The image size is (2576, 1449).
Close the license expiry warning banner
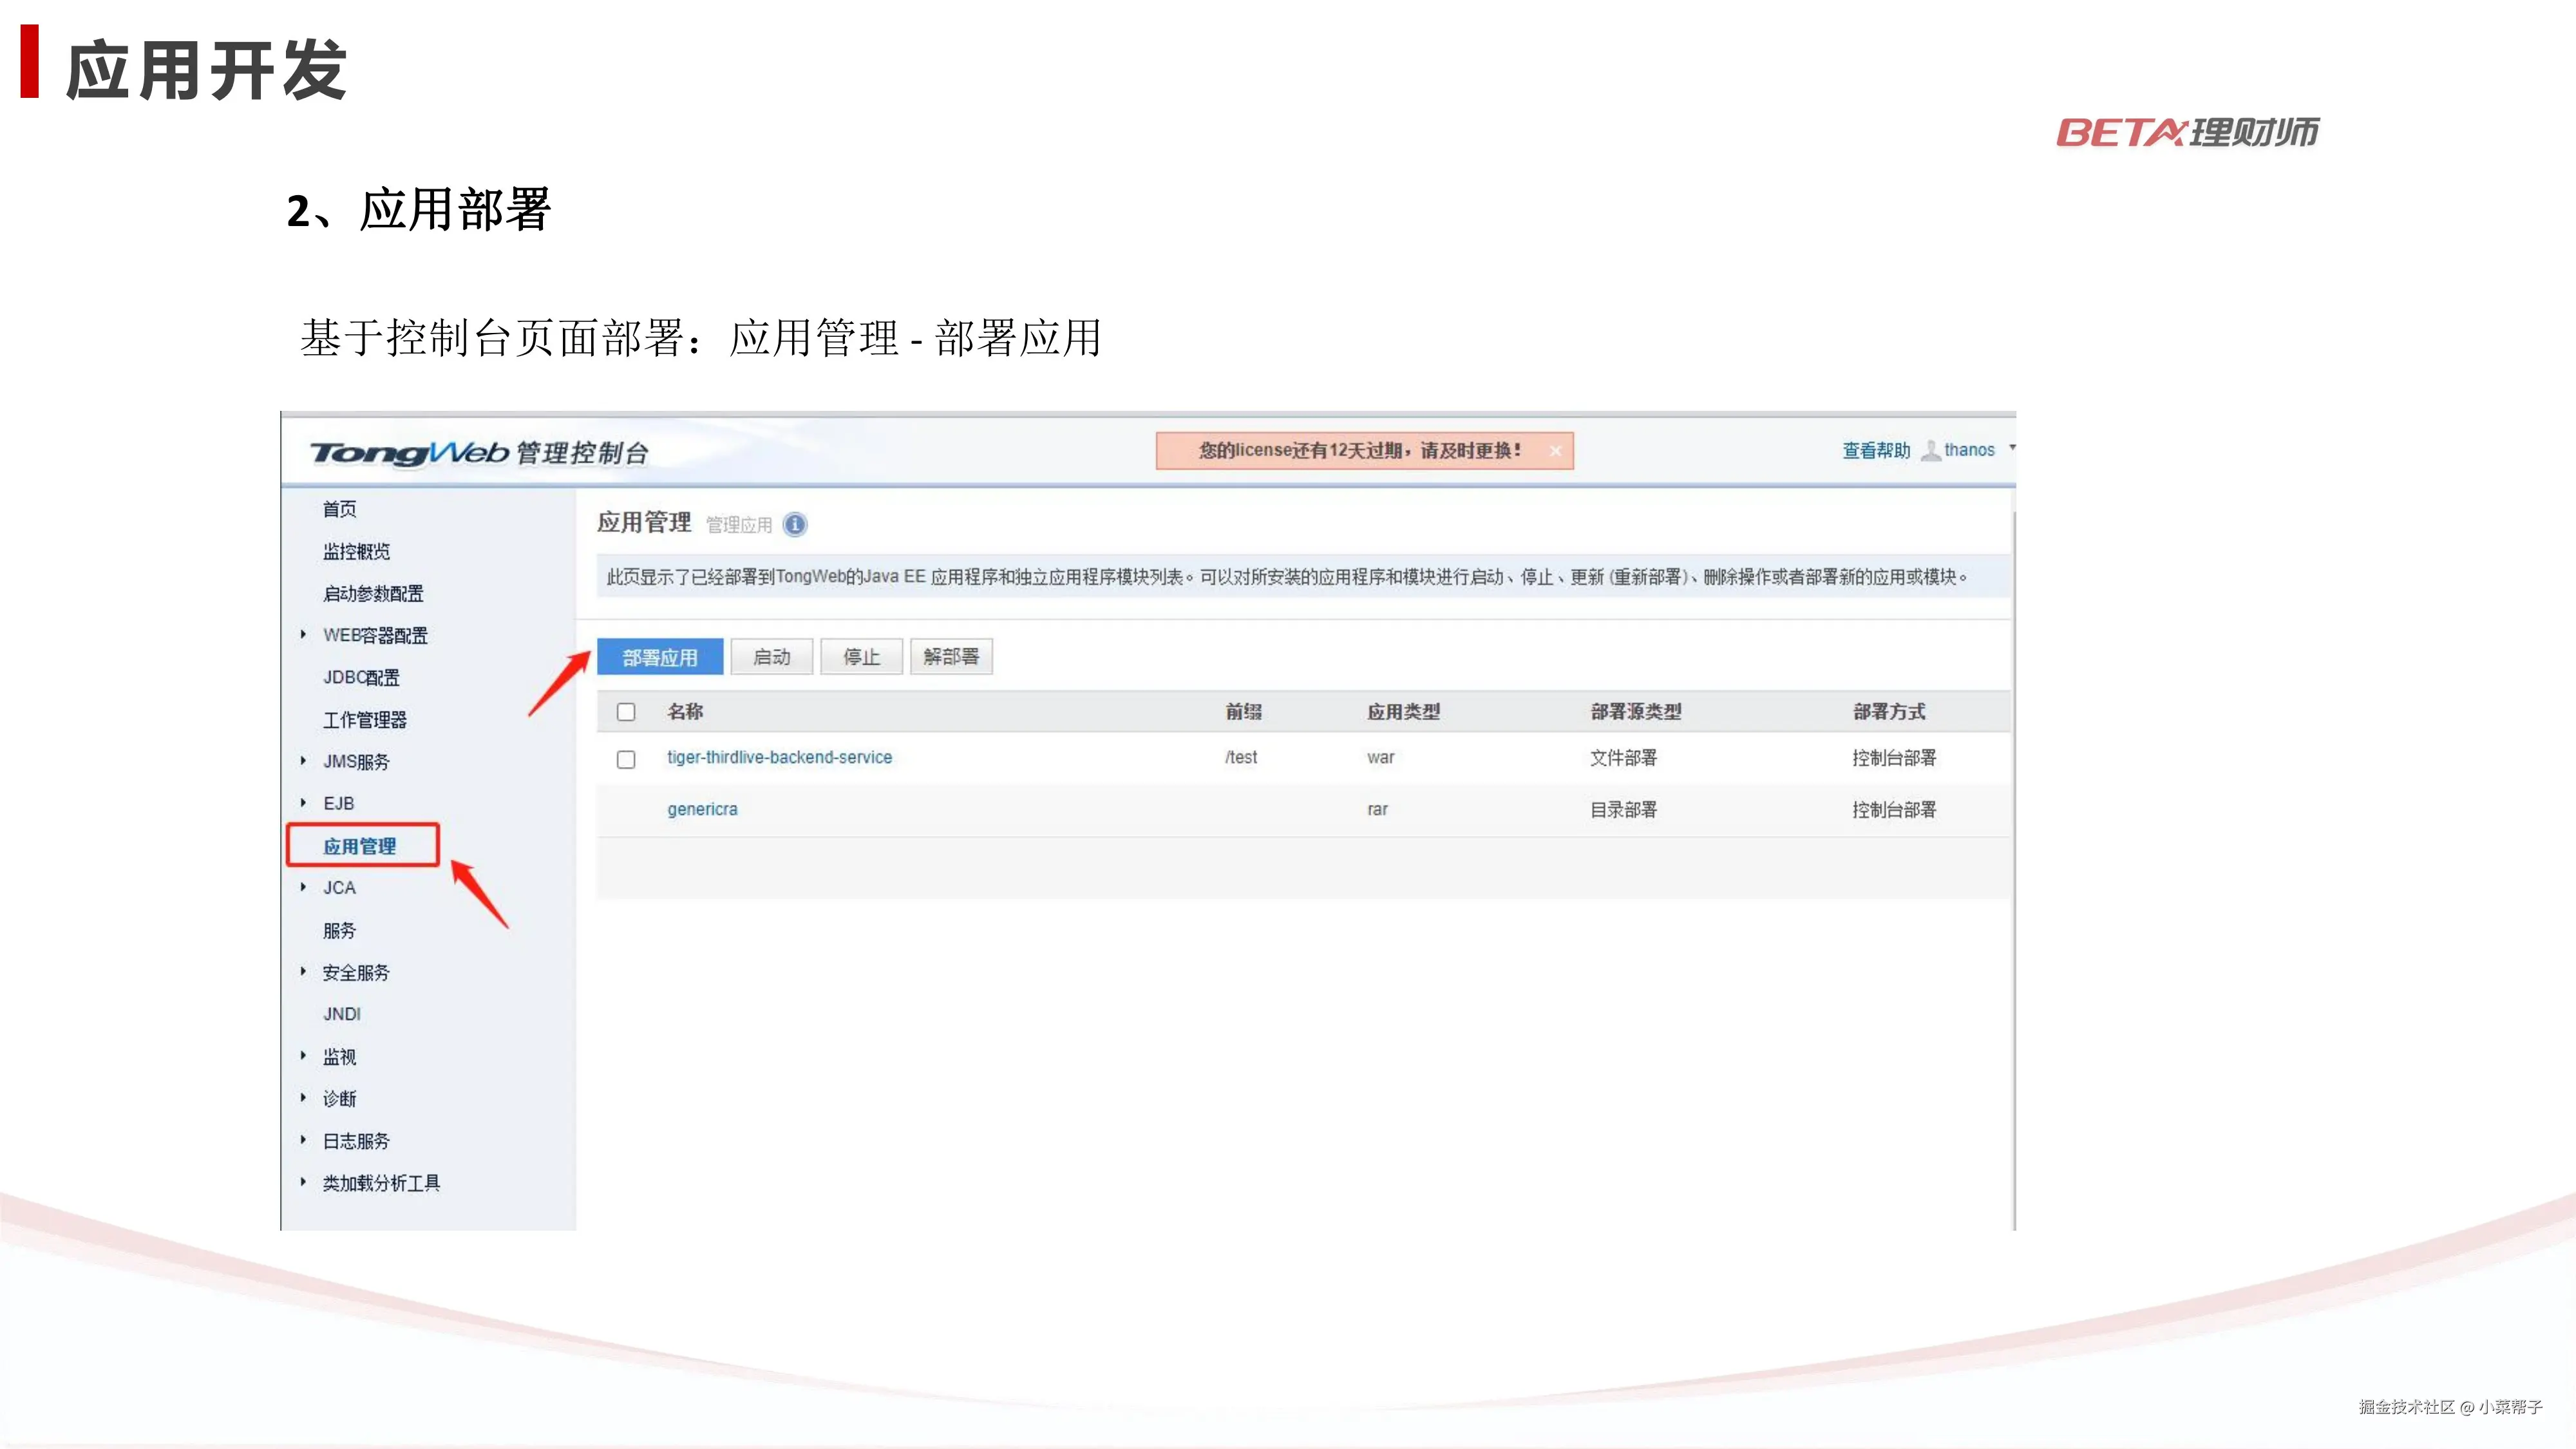tap(1555, 451)
